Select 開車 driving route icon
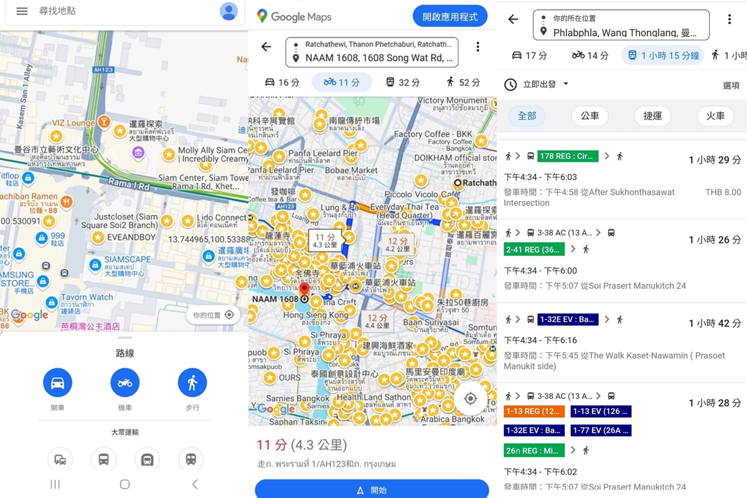 click(x=57, y=382)
